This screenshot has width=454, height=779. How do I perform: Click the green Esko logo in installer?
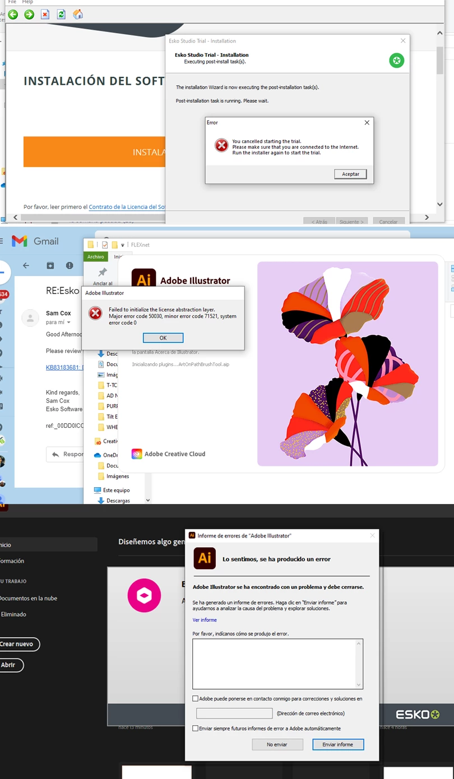pos(397,61)
